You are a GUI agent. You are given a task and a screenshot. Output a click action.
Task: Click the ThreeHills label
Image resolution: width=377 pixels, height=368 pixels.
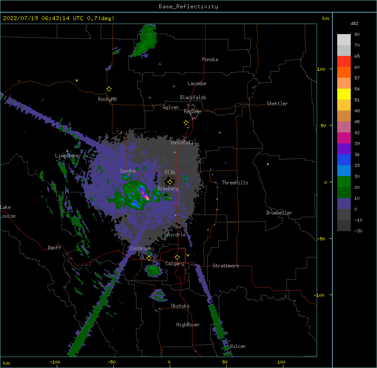235,183
